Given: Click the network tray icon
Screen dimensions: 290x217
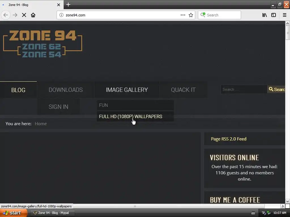Looking at the screenshot, I should coord(269,213).
